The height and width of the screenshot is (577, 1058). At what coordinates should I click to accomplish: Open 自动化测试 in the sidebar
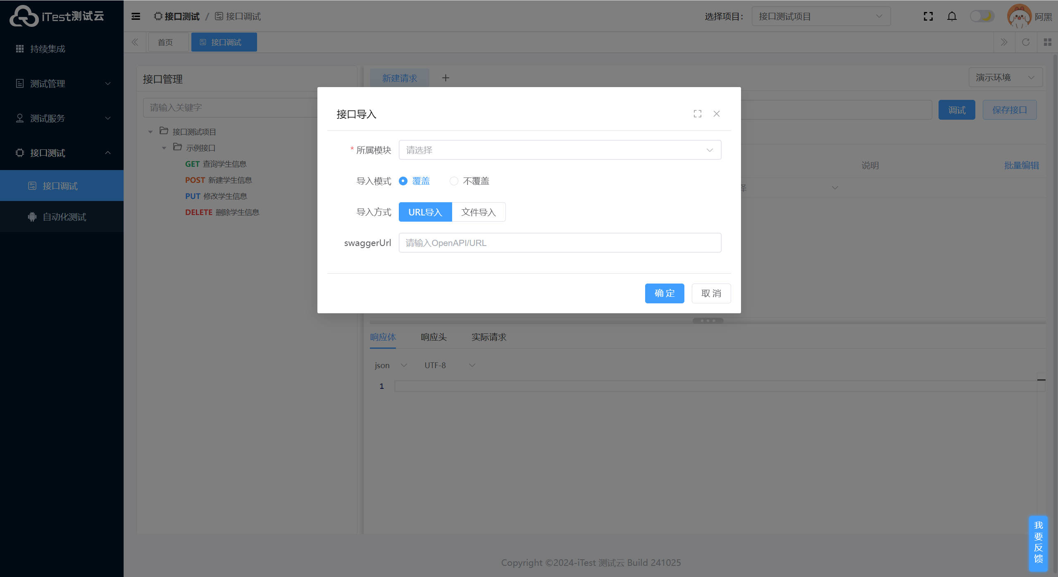pyautogui.click(x=64, y=217)
